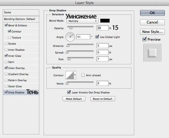Screen dimensions: 169x138
Task: Disable the Bevel & Emboss checkbox
Action: click(x=6, y=25)
